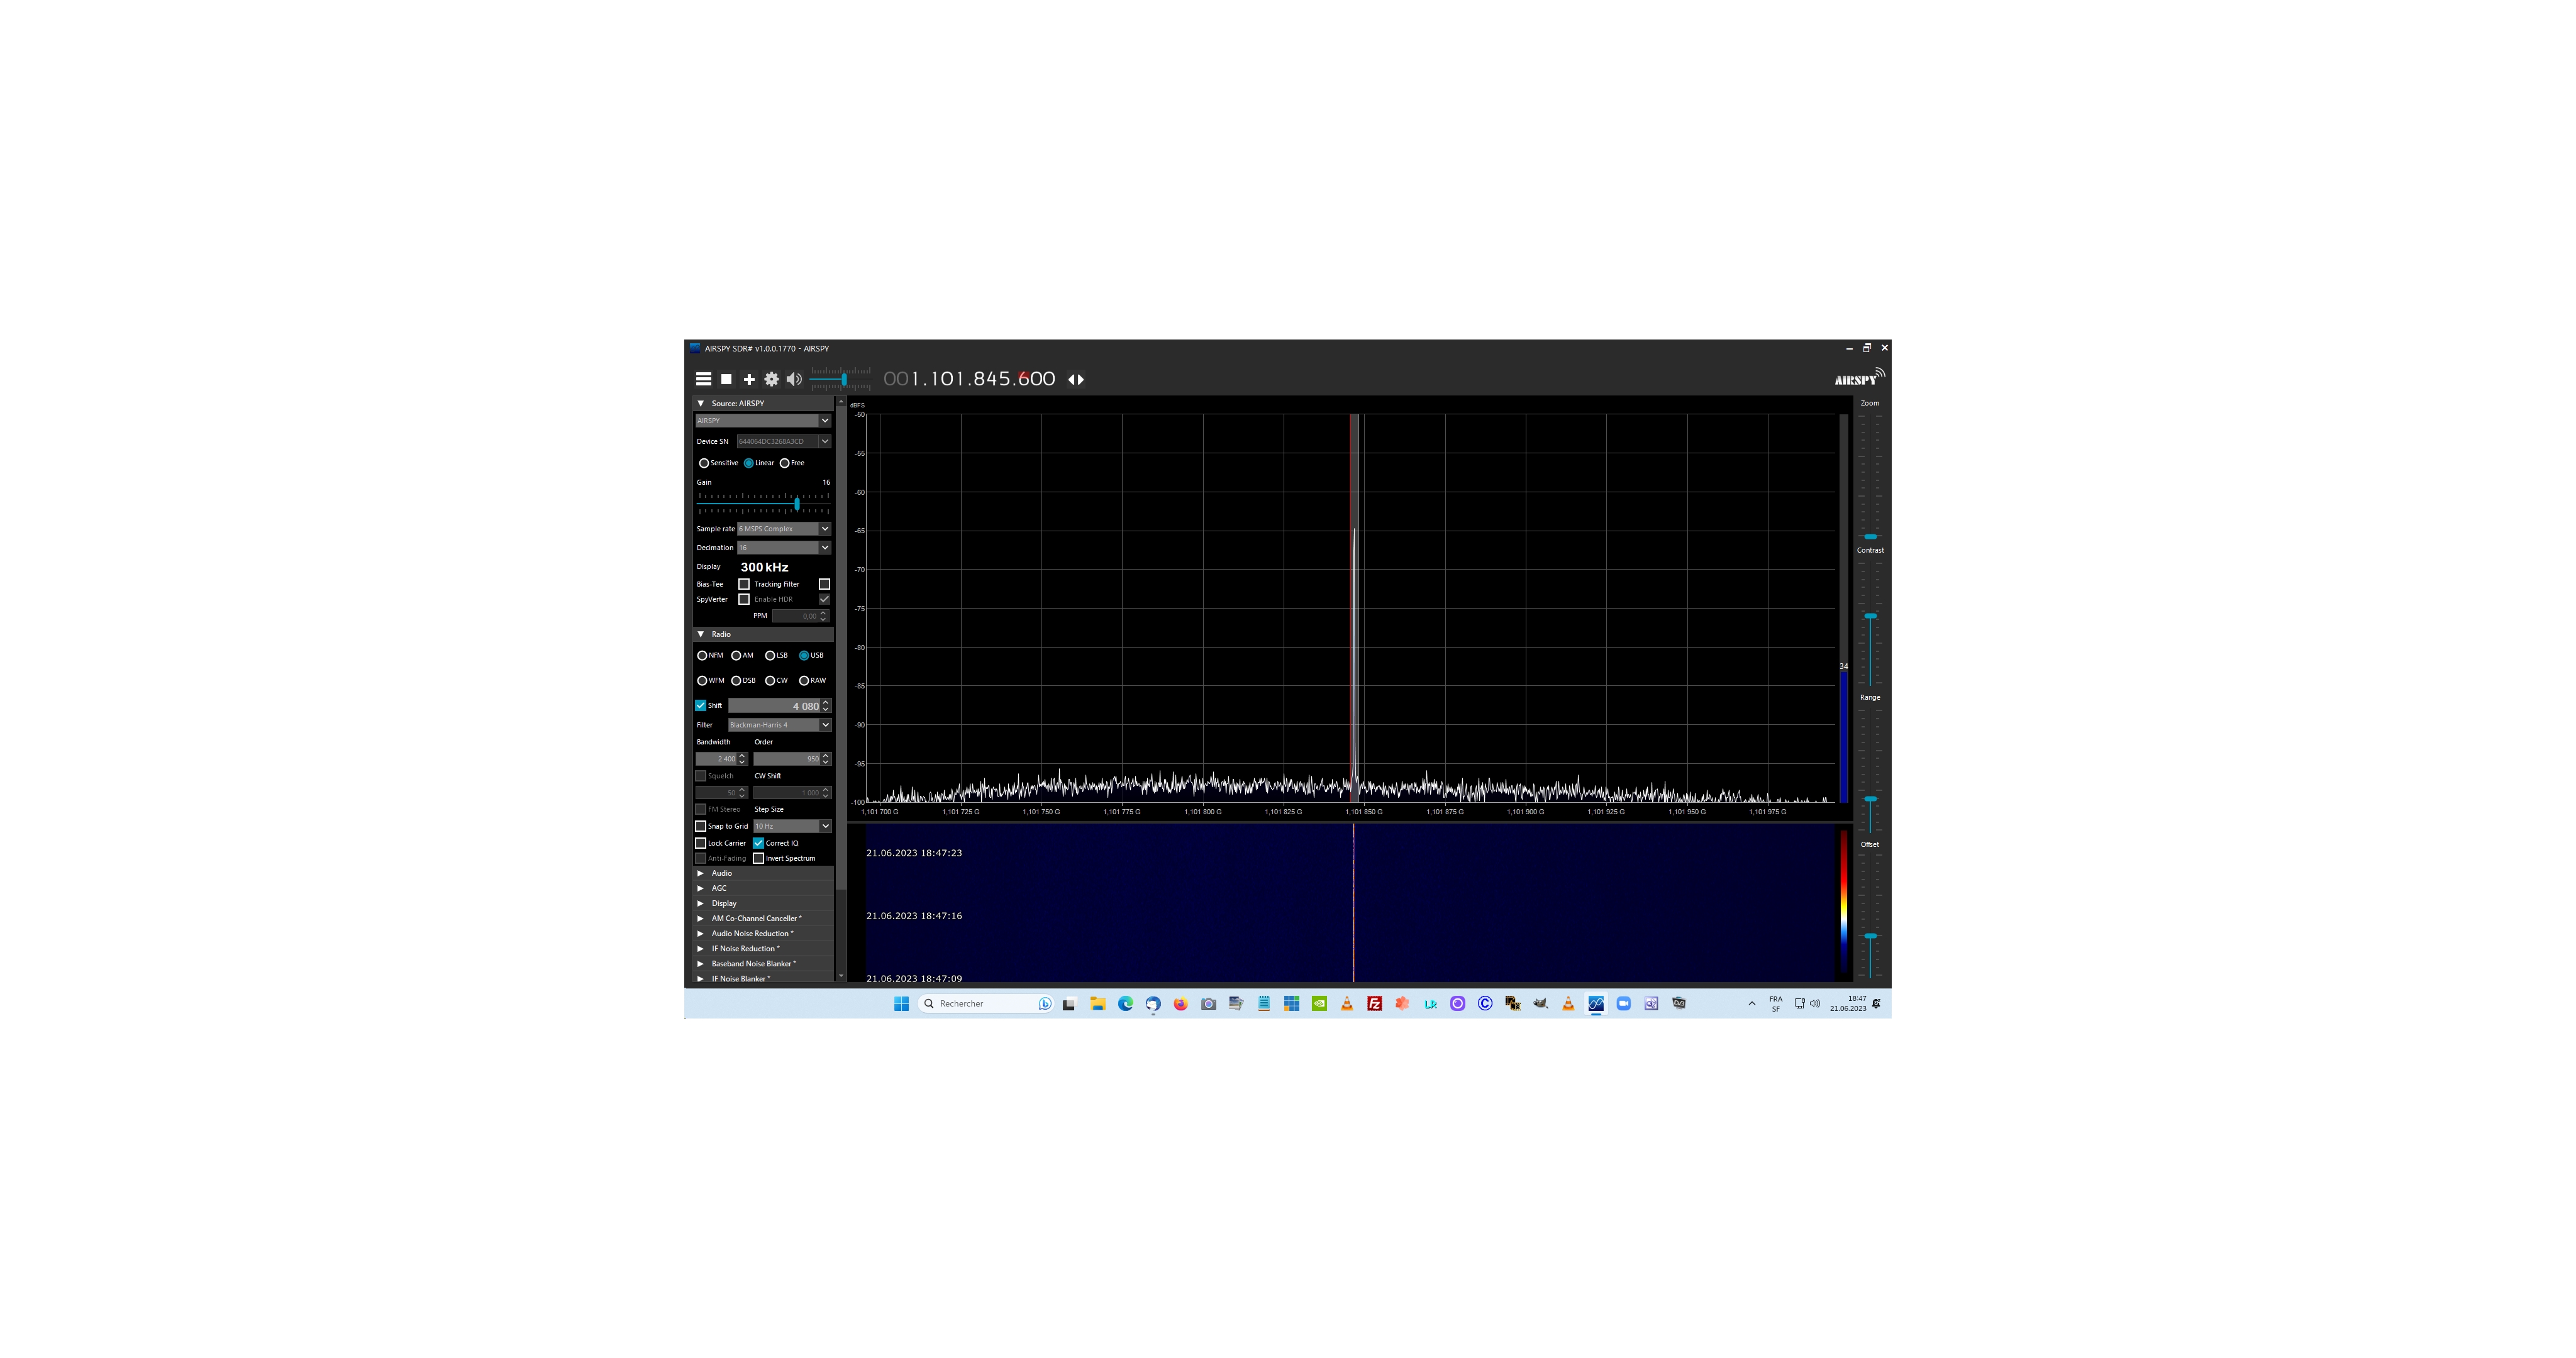Click the Windows Start button
Image resolution: width=2576 pixels, height=1358 pixels.
click(901, 1004)
